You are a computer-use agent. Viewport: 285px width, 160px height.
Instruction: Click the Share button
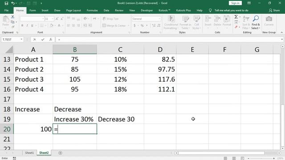point(274,10)
